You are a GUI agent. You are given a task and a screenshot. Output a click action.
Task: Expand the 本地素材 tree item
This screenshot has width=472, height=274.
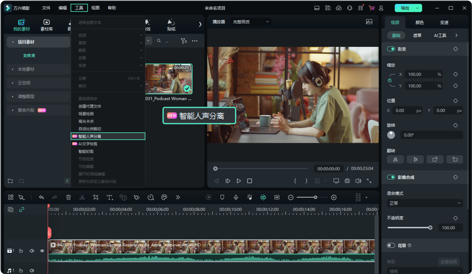tap(26, 69)
